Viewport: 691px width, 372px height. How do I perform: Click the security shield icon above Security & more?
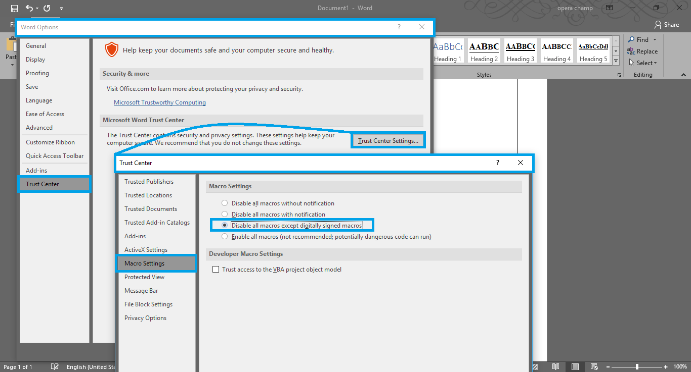pyautogui.click(x=111, y=49)
